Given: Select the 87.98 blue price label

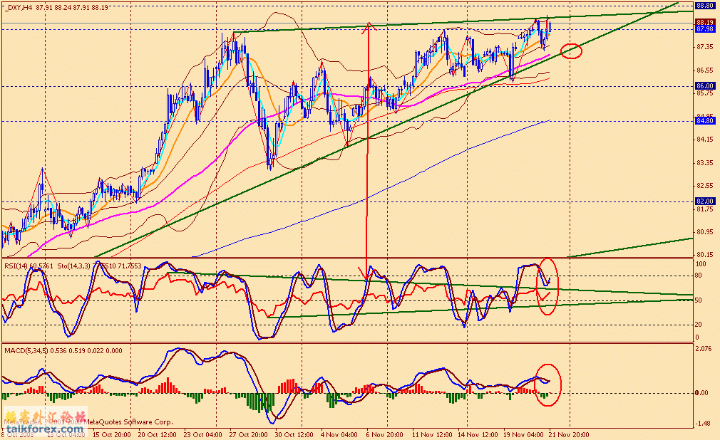Looking at the screenshot, I should click(705, 29).
